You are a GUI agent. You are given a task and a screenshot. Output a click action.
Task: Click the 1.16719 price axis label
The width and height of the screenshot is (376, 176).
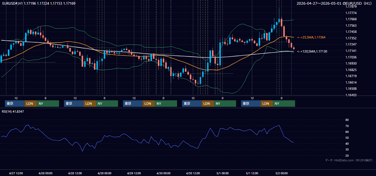351,76
